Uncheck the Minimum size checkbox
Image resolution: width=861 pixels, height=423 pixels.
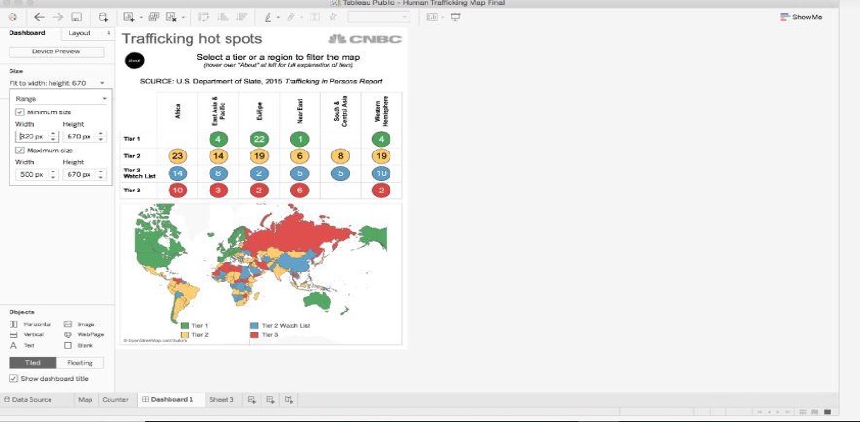[x=20, y=112]
